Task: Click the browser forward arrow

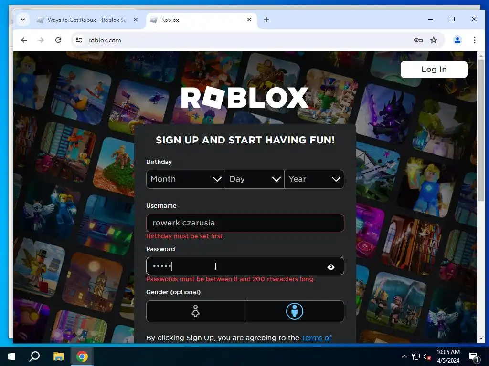Action: pyautogui.click(x=41, y=40)
